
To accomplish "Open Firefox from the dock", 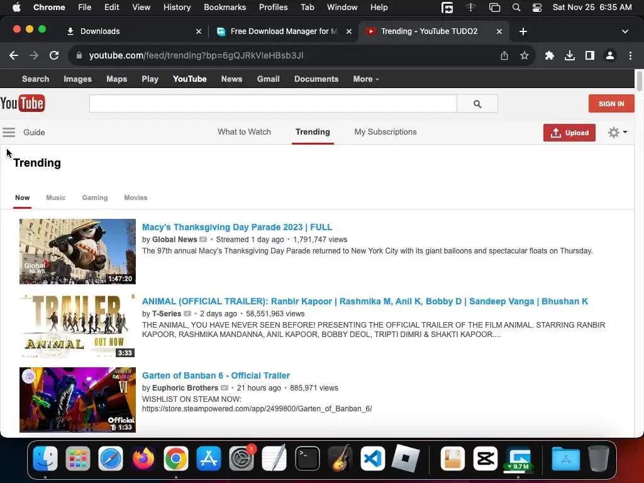I will click(143, 458).
